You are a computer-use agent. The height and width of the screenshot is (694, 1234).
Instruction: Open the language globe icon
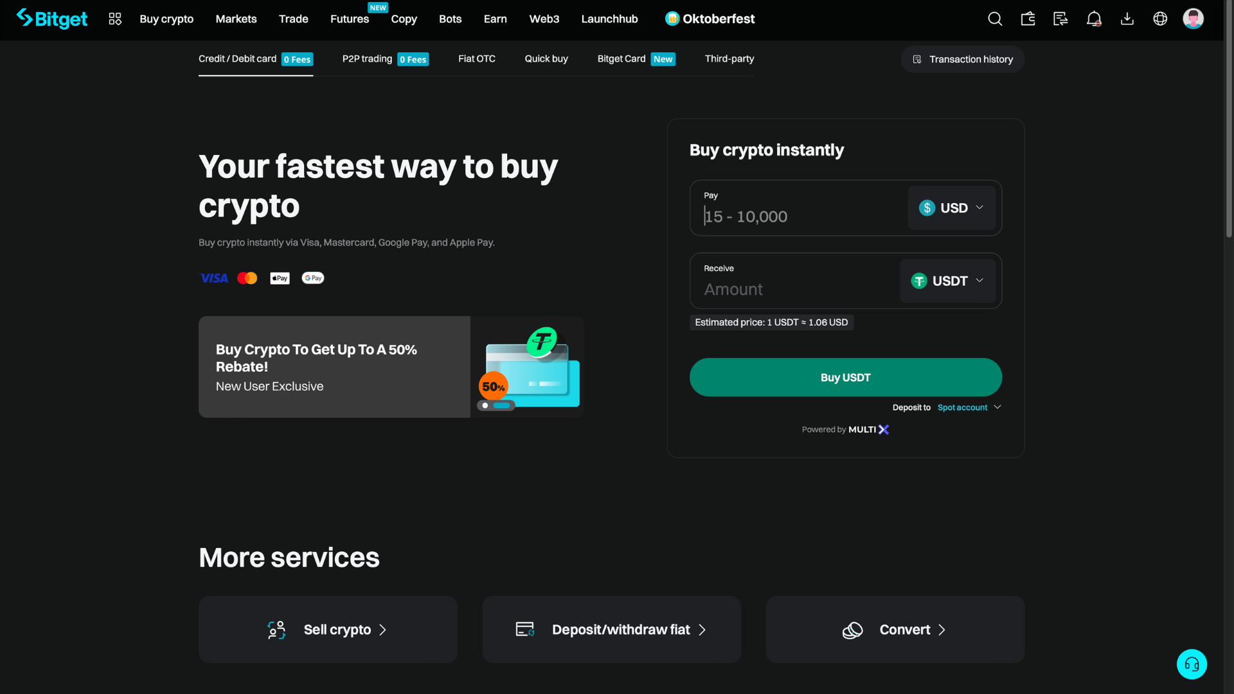click(1160, 19)
